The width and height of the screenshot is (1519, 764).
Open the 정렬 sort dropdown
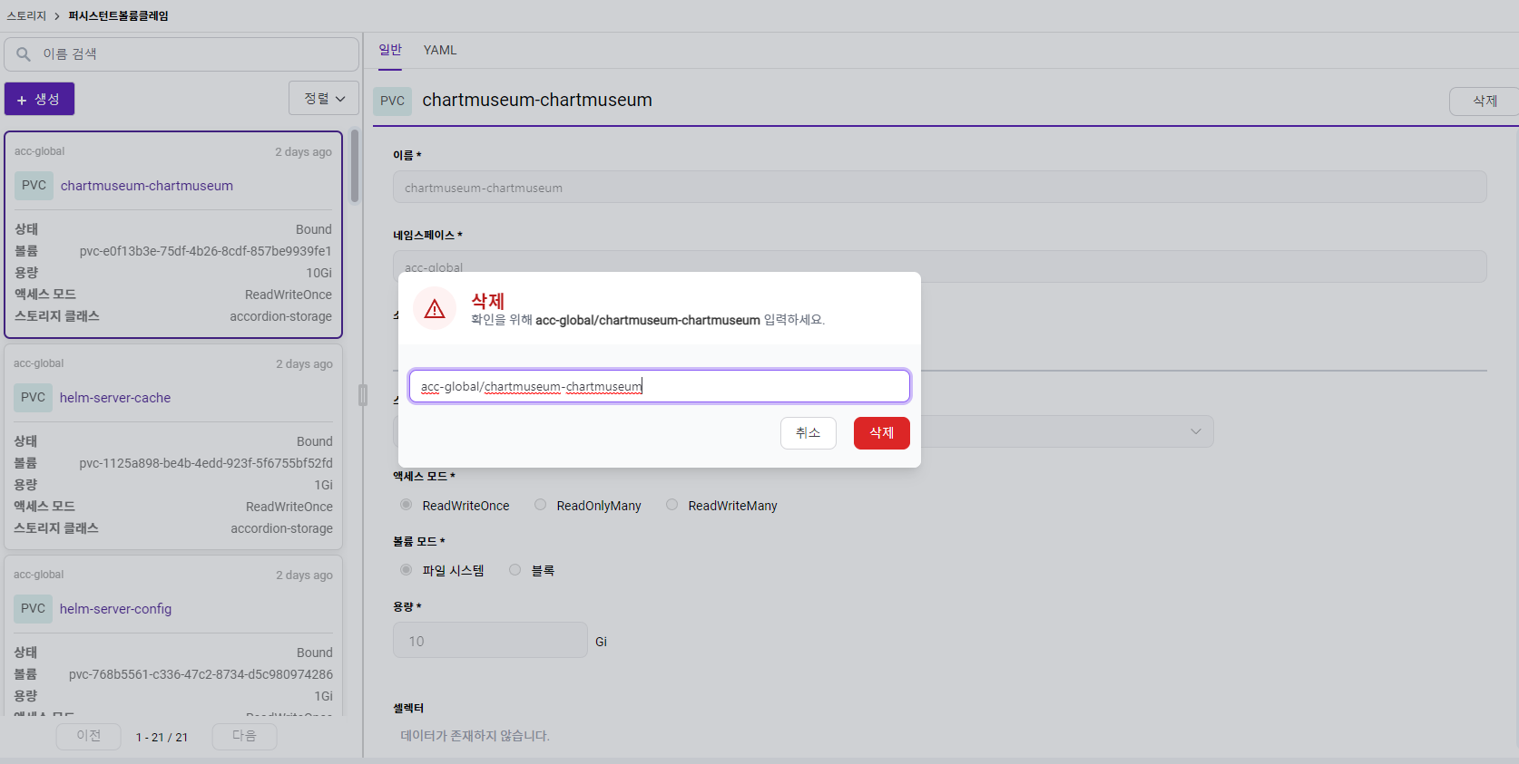point(324,98)
